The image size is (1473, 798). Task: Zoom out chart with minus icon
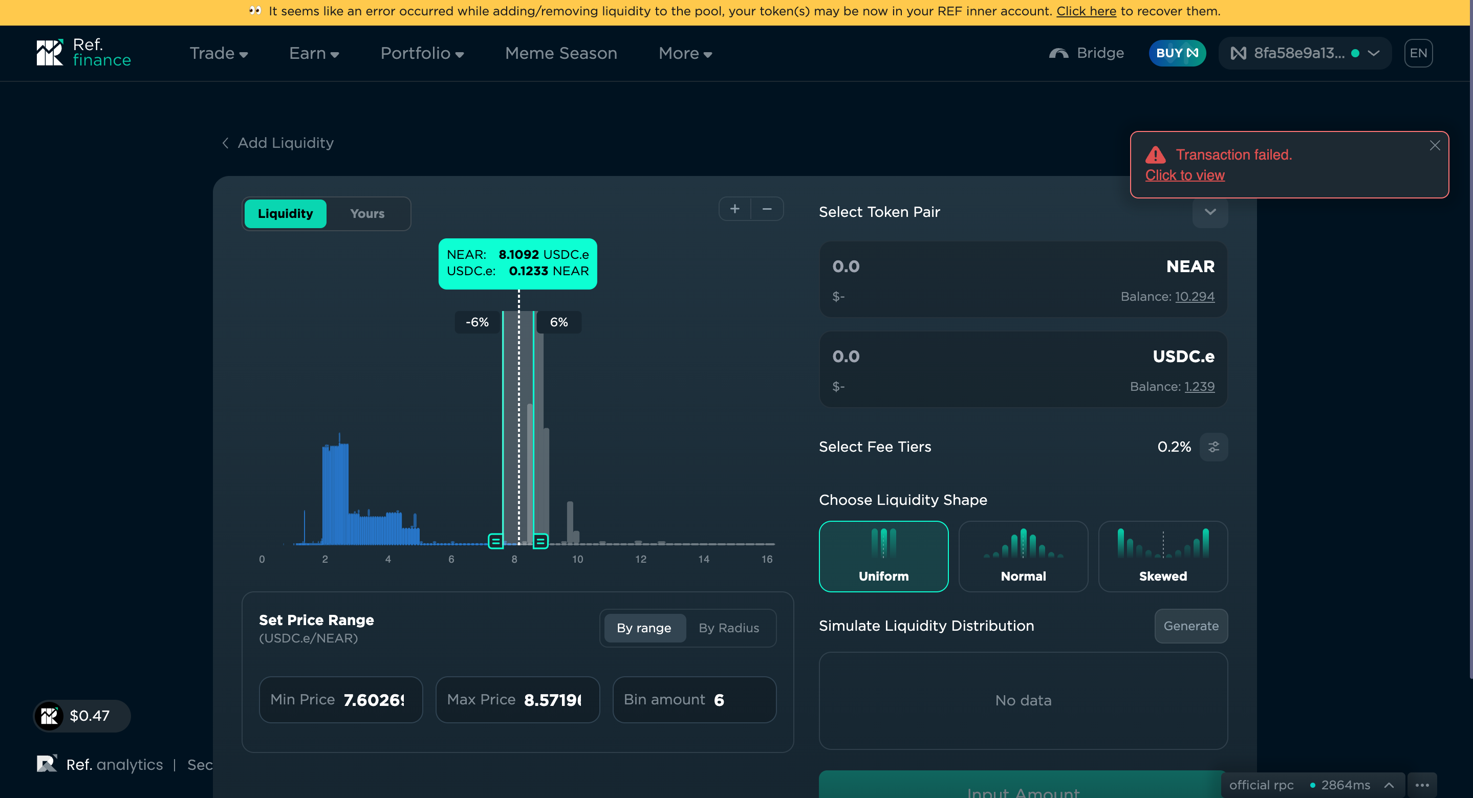[767, 209]
